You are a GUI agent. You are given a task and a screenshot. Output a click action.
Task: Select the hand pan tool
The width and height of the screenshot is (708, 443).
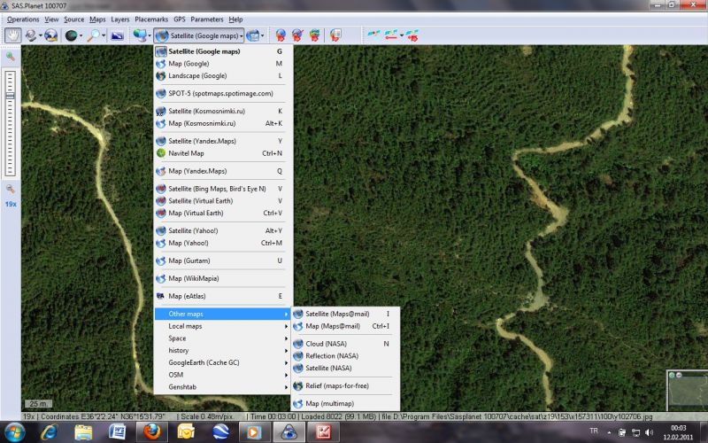[x=12, y=35]
